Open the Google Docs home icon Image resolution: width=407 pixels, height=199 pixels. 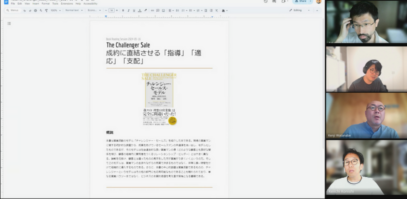coord(6,2)
